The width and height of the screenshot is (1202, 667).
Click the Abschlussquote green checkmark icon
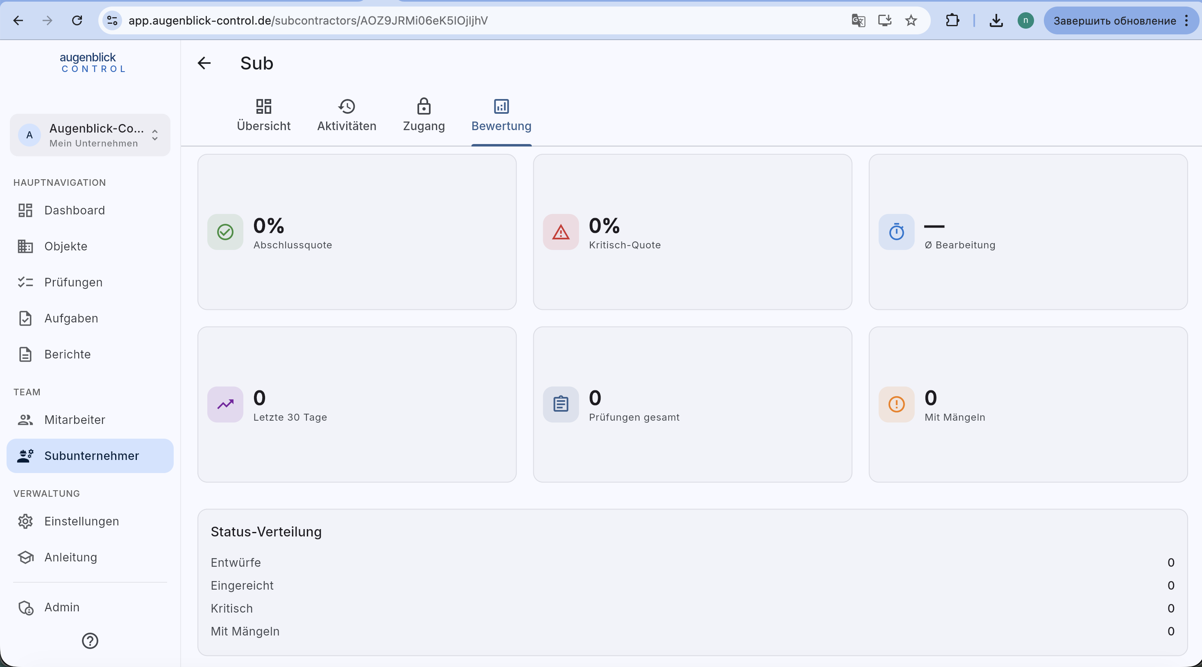click(225, 232)
